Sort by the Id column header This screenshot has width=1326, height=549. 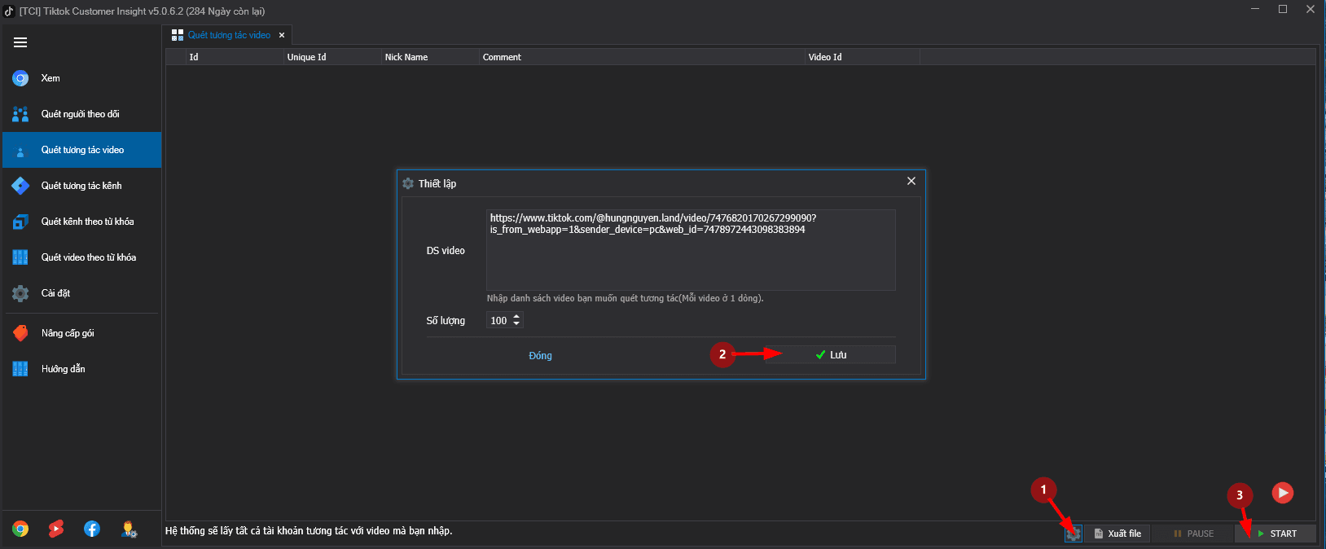tap(235, 57)
